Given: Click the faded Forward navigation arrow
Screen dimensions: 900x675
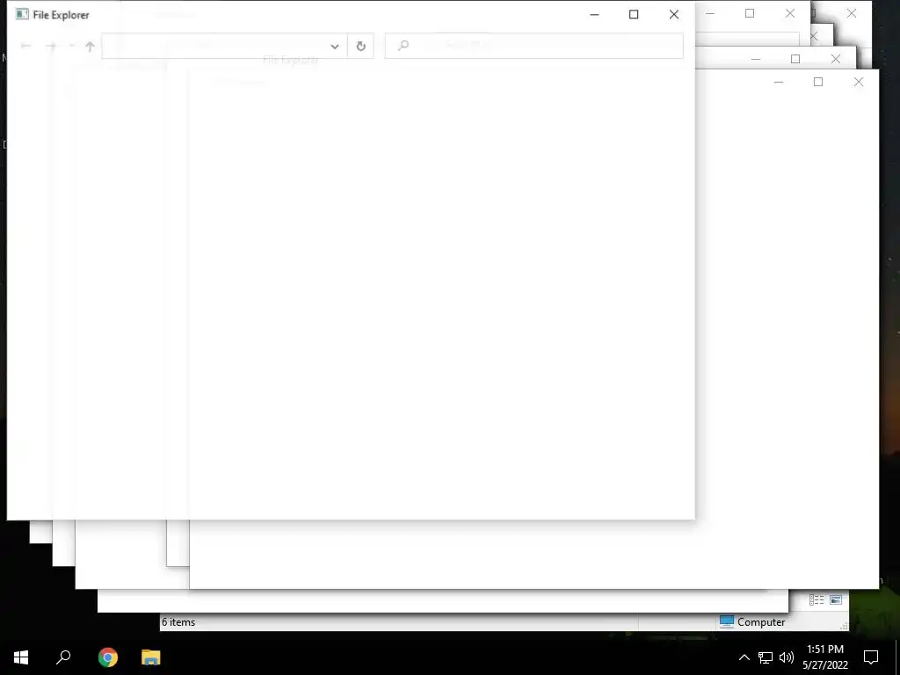Looking at the screenshot, I should tap(51, 46).
